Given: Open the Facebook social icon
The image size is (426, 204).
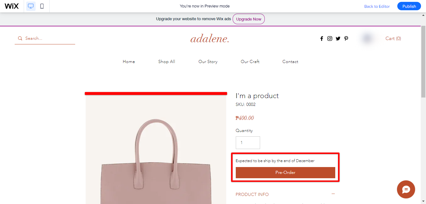Looking at the screenshot, I should (322, 38).
